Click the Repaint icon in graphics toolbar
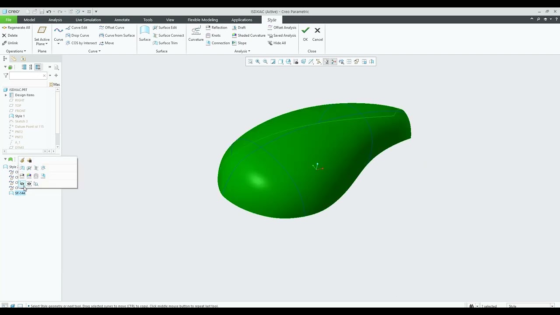This screenshot has height=315, width=560. (x=273, y=62)
